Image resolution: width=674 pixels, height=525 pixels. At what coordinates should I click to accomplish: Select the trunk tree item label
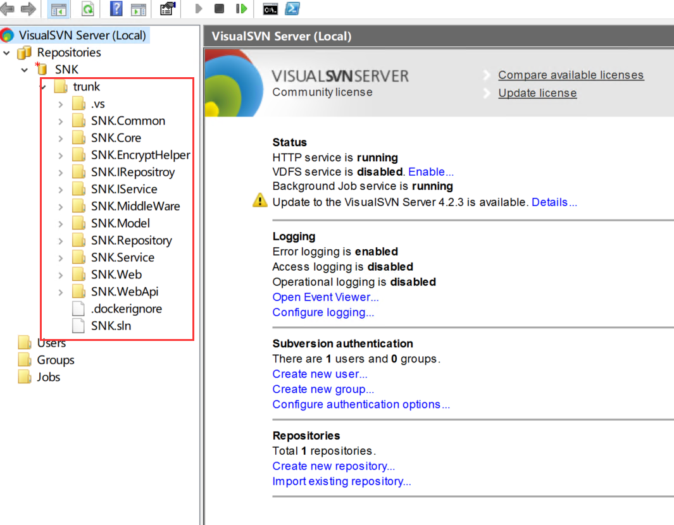87,87
